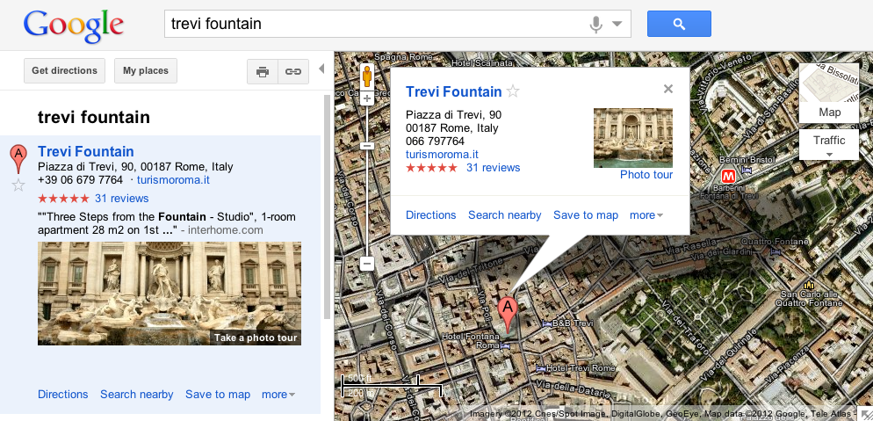Zoom in with the map plus button

[x=367, y=98]
